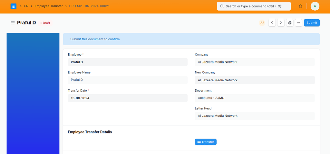Open the three-dots more actions menu
Screen dimensions: 330x154
(298, 23)
